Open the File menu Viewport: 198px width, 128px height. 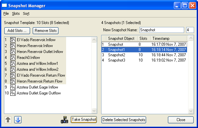6,13
